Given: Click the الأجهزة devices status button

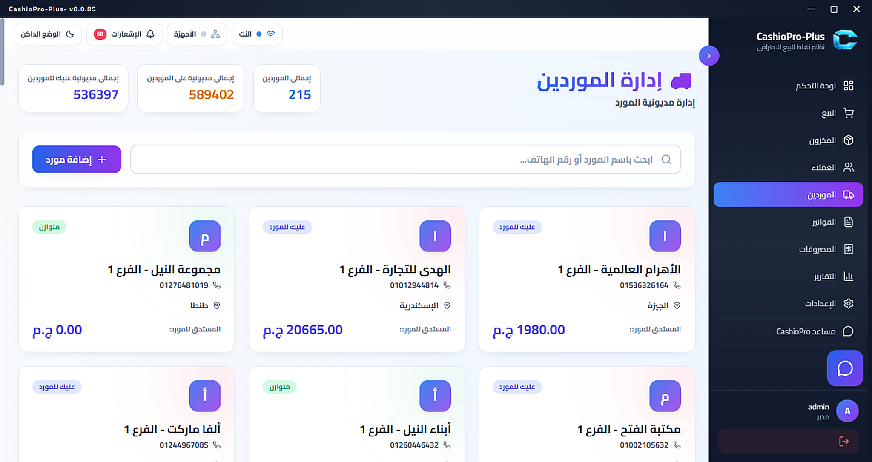Looking at the screenshot, I should coord(197,34).
